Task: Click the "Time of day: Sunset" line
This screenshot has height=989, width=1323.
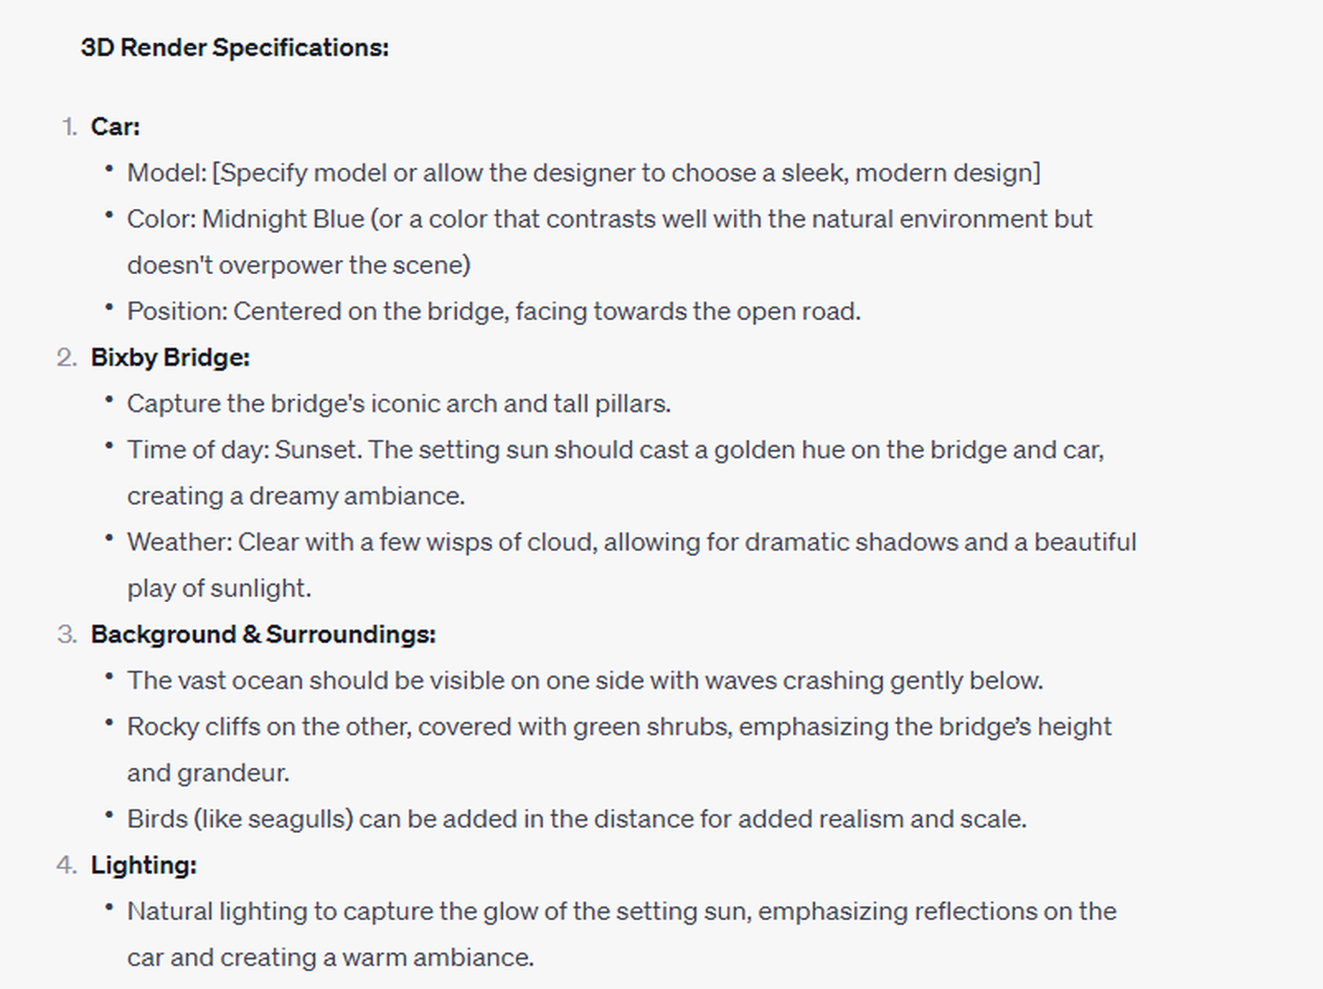Action: coord(615,450)
